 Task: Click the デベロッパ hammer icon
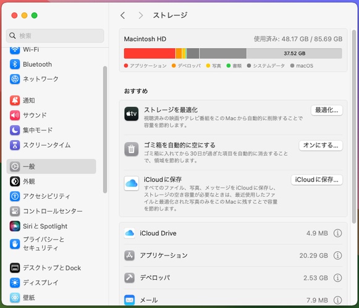point(130,278)
